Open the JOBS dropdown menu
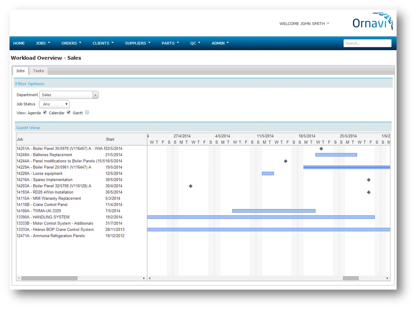416x309 pixels. coord(43,43)
